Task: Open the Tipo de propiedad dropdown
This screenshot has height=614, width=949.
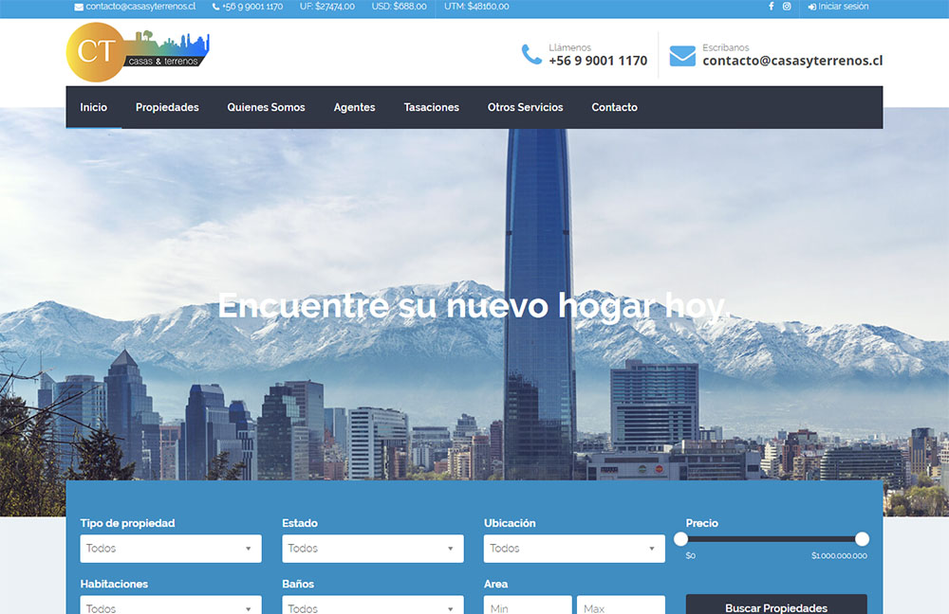Action: click(x=171, y=549)
